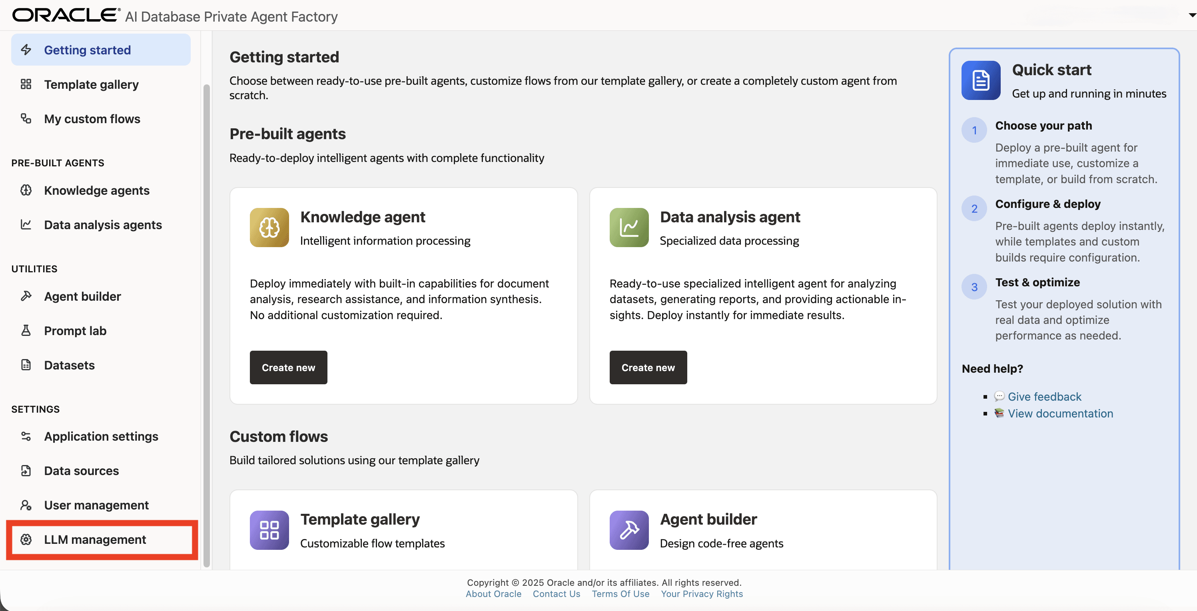Click the "Configure & deploy" step title
The image size is (1197, 611).
click(1048, 204)
